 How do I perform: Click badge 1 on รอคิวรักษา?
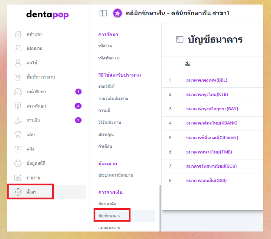78,91
